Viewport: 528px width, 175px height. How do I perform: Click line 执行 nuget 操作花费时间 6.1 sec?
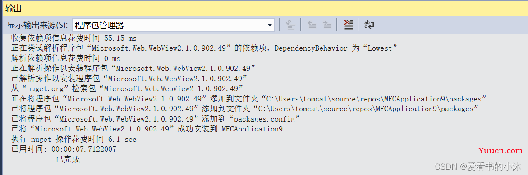click(74, 139)
